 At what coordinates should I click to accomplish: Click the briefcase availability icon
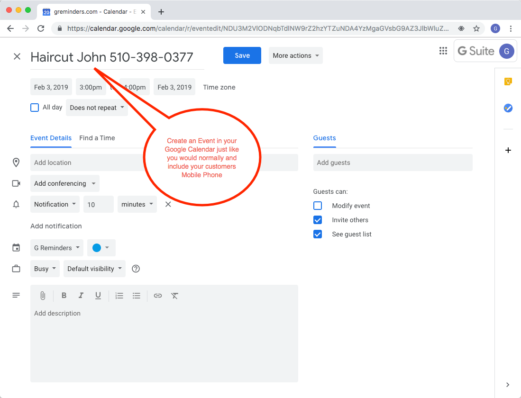pyautogui.click(x=16, y=269)
